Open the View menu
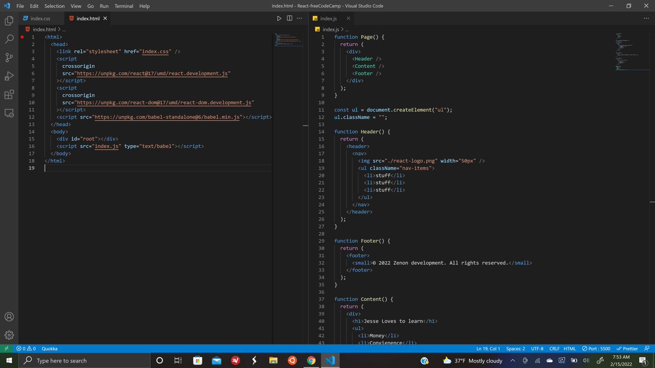 coord(76,6)
